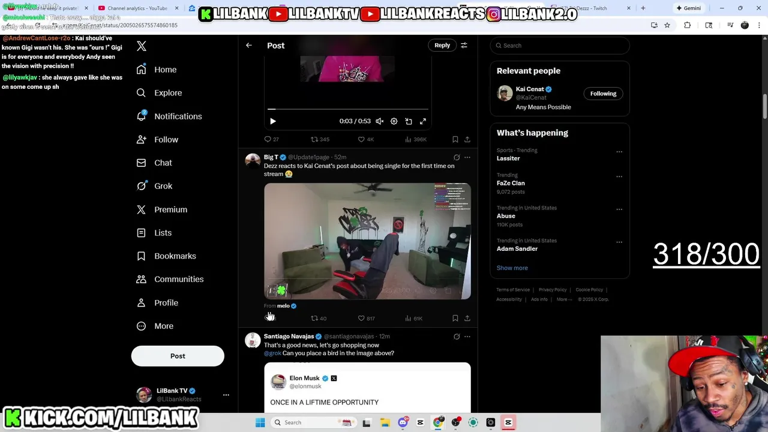
Task: Open Explore in the X sidebar
Action: click(x=159, y=93)
